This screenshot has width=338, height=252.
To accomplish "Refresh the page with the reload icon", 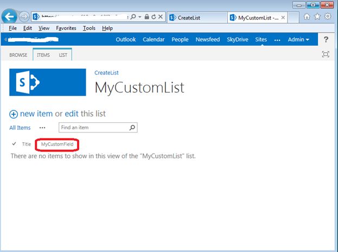I will [154, 17].
